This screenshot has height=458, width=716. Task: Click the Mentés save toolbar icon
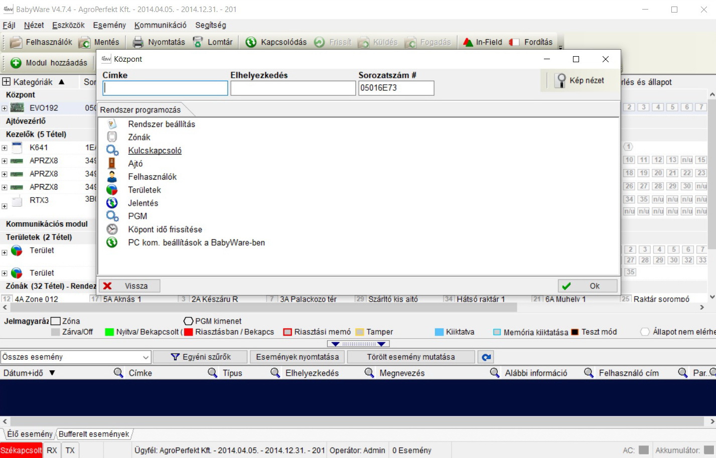(x=84, y=42)
